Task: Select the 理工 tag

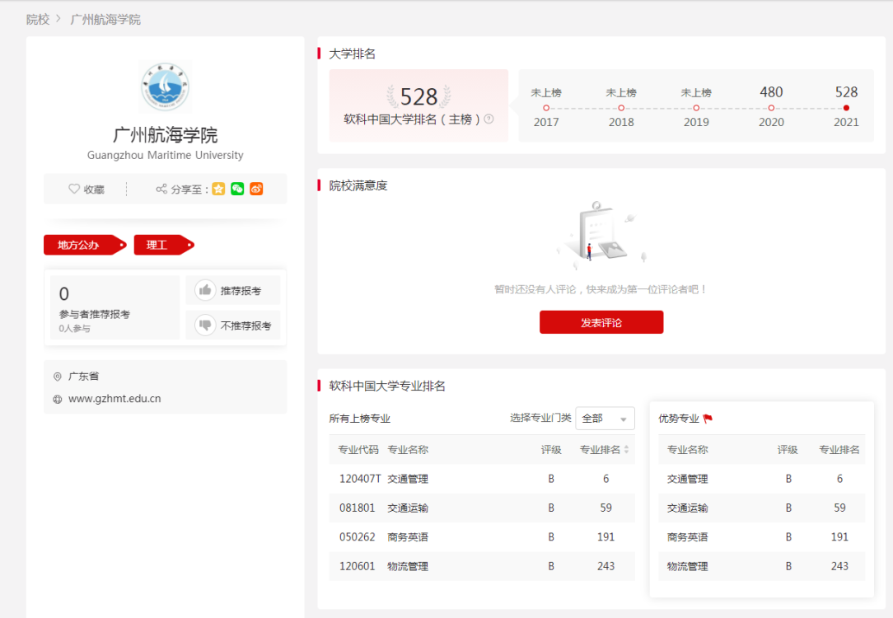Action: pyautogui.click(x=158, y=245)
